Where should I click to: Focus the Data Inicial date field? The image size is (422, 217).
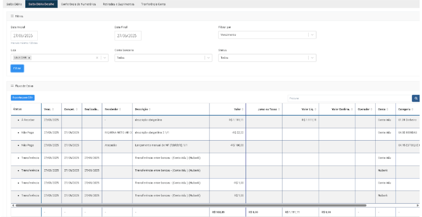pyautogui.click(x=24, y=36)
